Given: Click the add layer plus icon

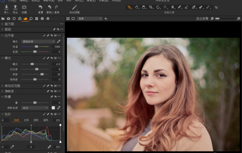Looking at the screenshot, I should tap(106, 19).
